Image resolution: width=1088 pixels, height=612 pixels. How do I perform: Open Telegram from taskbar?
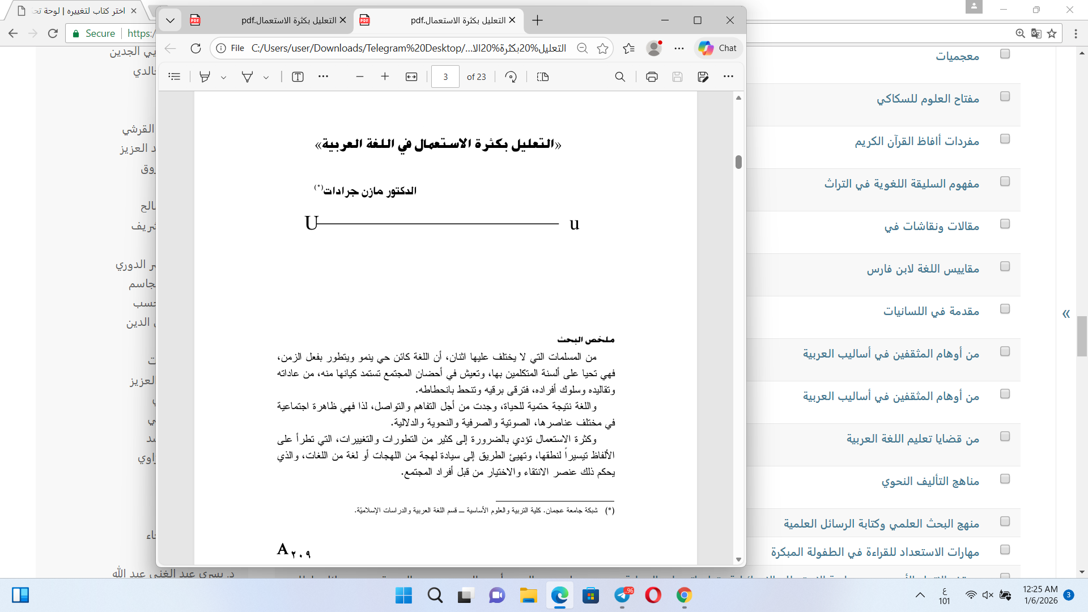coord(622,596)
